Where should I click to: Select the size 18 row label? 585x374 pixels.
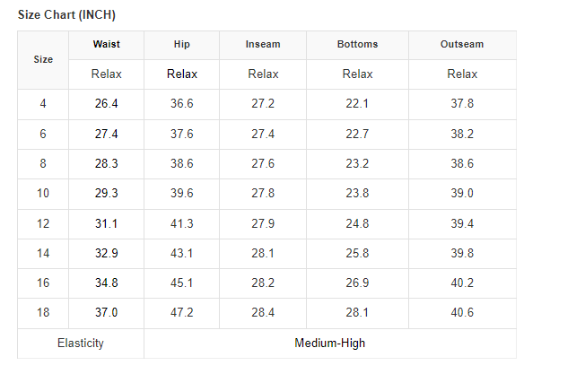43,313
